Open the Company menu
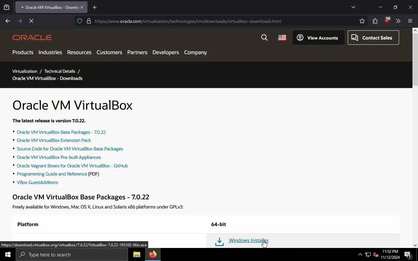 [x=195, y=52]
